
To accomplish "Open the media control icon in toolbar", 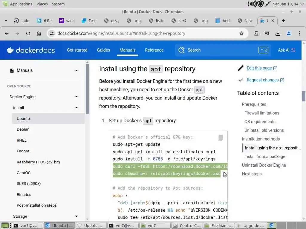I will click(267, 33).
